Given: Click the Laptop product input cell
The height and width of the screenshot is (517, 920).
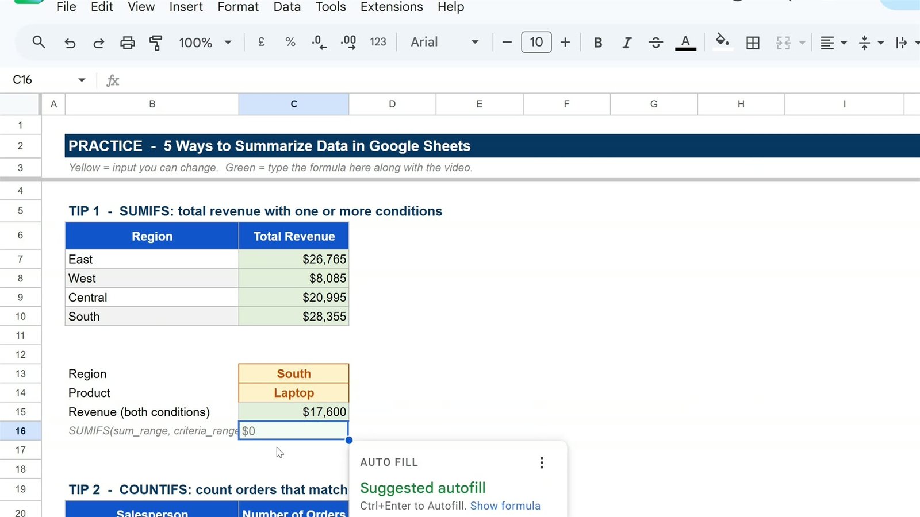Looking at the screenshot, I should click(294, 392).
